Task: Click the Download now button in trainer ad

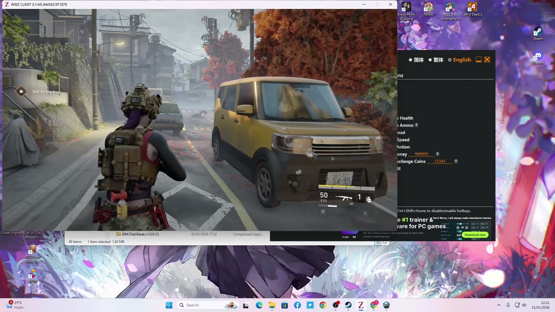Action: 475,235
